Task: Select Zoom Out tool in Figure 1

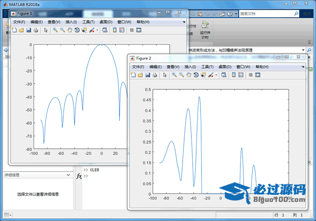Action: (x=62, y=30)
